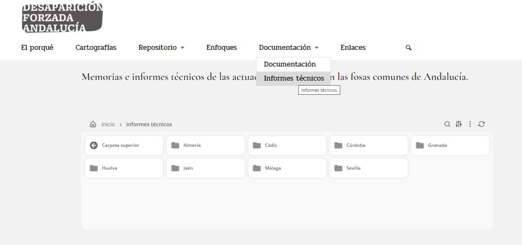Select Documentación submenu entry

pos(290,64)
